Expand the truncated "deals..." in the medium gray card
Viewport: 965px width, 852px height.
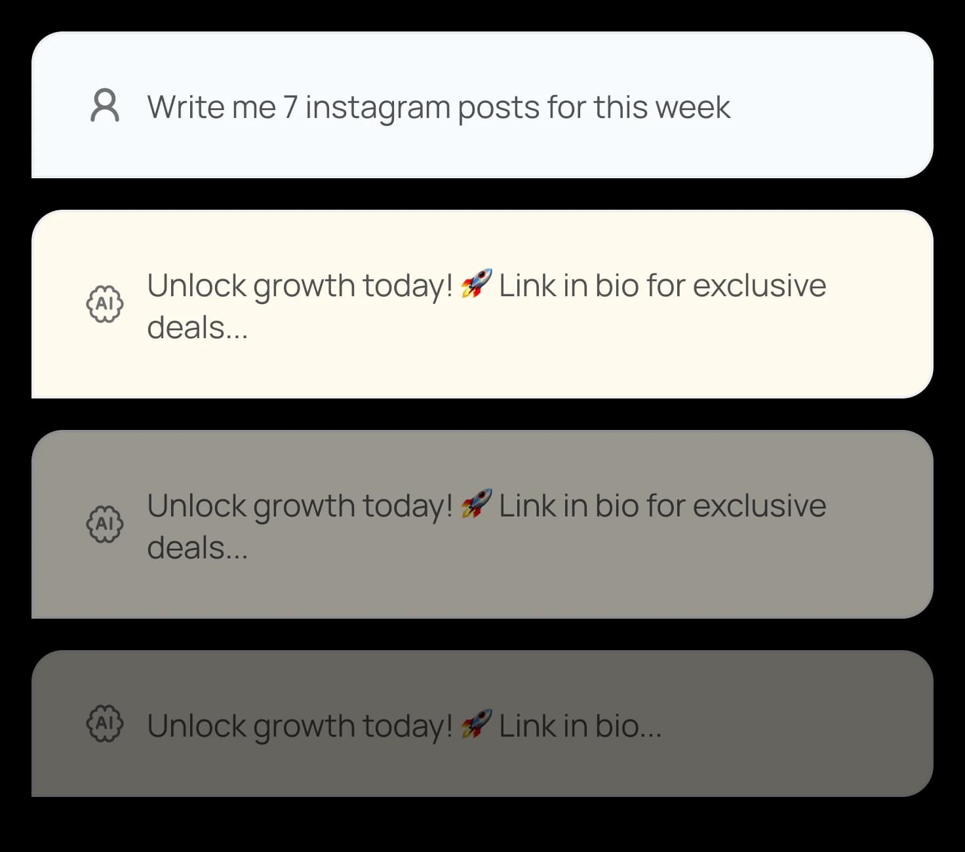coord(197,547)
